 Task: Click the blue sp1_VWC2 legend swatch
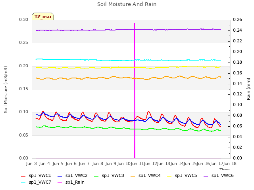click(x=60, y=176)
